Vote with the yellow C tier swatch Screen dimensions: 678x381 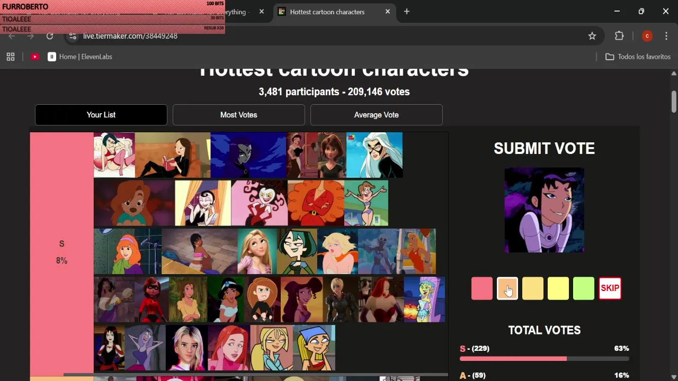tap(558, 288)
